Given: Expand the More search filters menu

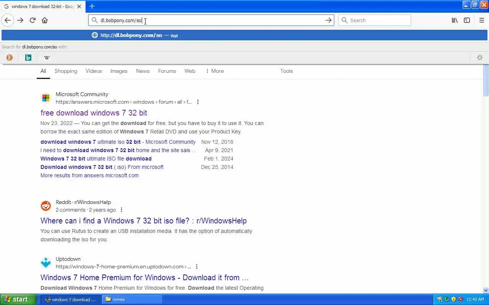Looking at the screenshot, I should pos(214,71).
